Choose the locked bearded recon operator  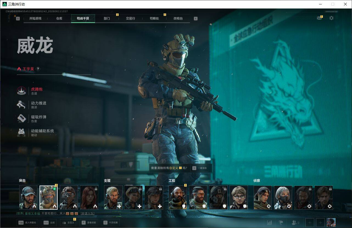coord(303,198)
